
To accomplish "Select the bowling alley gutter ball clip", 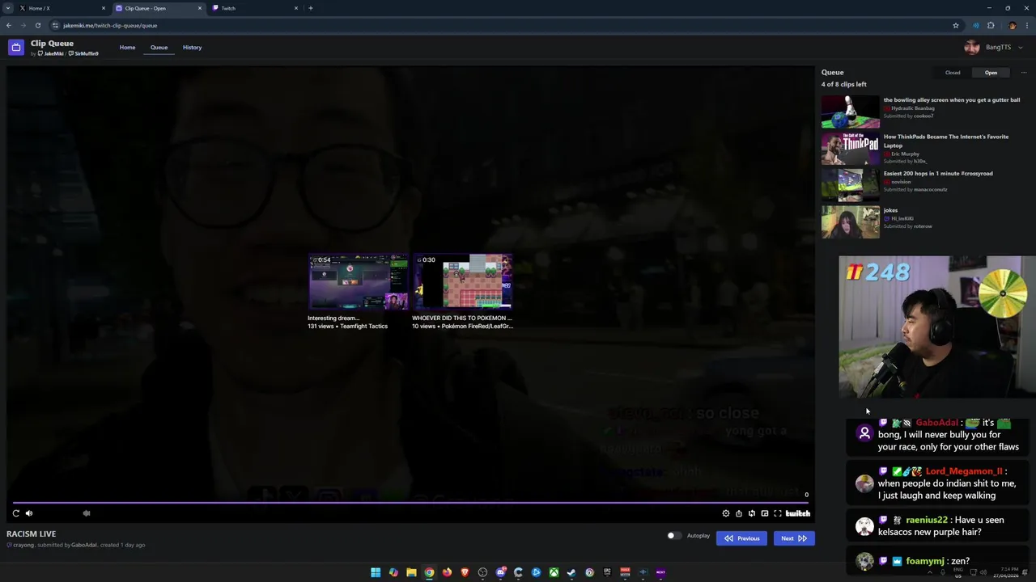I will [923, 112].
